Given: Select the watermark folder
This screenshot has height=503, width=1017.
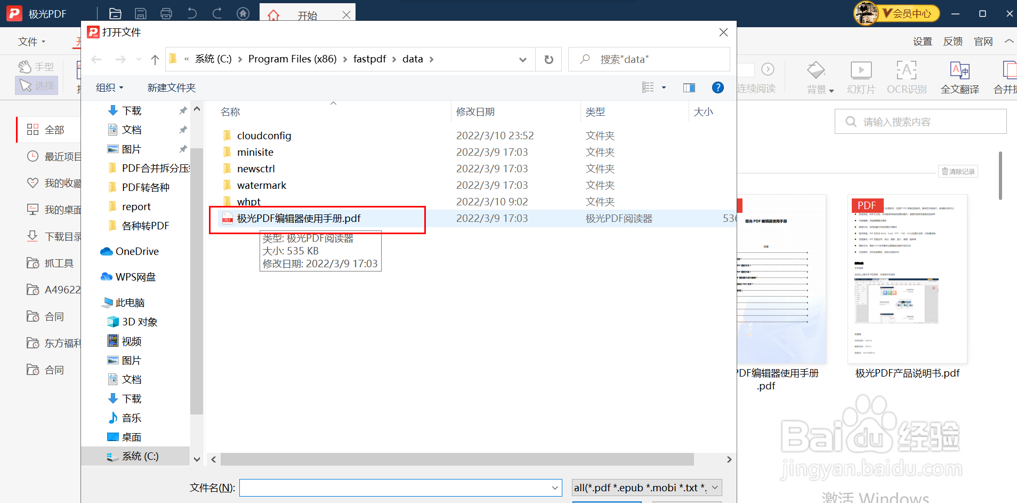Looking at the screenshot, I should pos(262,185).
